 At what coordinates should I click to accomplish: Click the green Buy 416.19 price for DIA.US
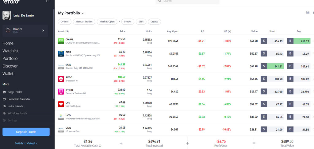pyautogui.click(x=302, y=41)
